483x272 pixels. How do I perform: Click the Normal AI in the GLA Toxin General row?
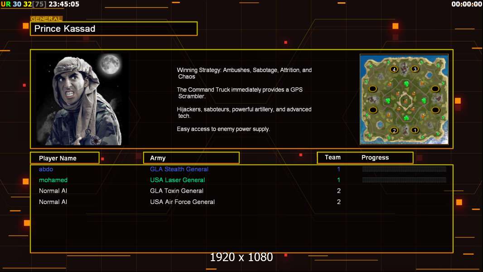(53, 191)
